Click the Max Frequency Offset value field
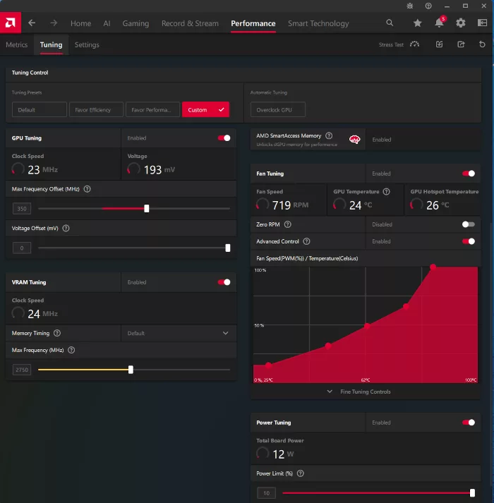494x503 pixels. tap(22, 209)
